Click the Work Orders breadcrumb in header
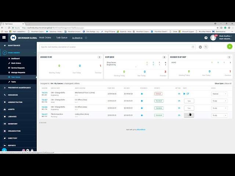235x176 pixels. point(45,38)
